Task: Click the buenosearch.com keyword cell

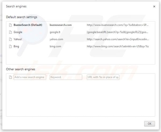Action: click(61, 25)
